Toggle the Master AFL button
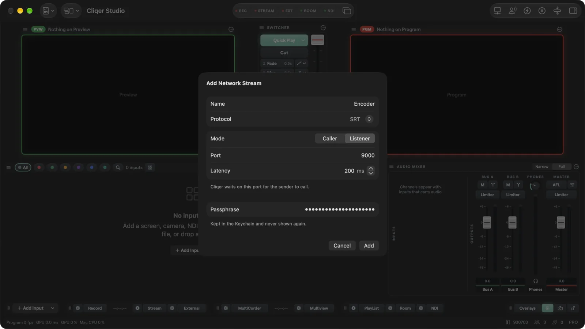 556,185
